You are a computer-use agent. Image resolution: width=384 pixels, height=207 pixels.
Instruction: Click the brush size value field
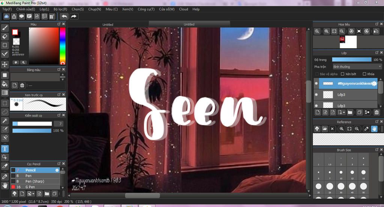click(58, 124)
